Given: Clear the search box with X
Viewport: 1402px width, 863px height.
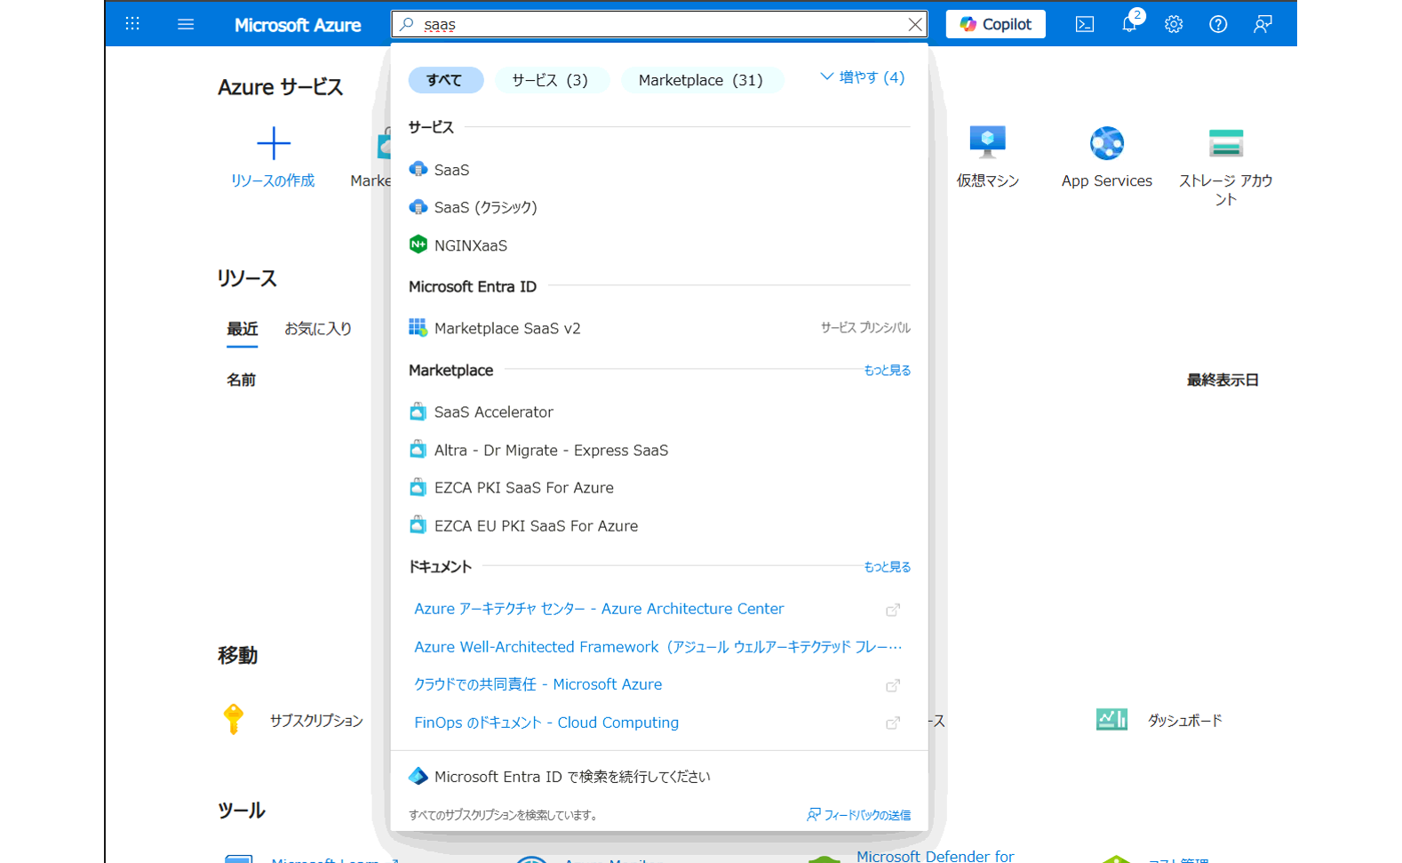Looking at the screenshot, I should coord(914,24).
